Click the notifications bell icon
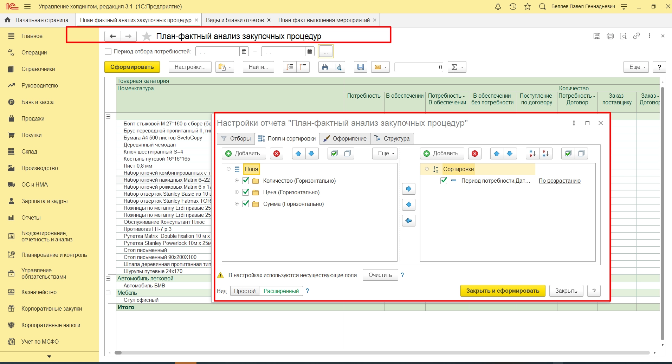 pos(498,7)
